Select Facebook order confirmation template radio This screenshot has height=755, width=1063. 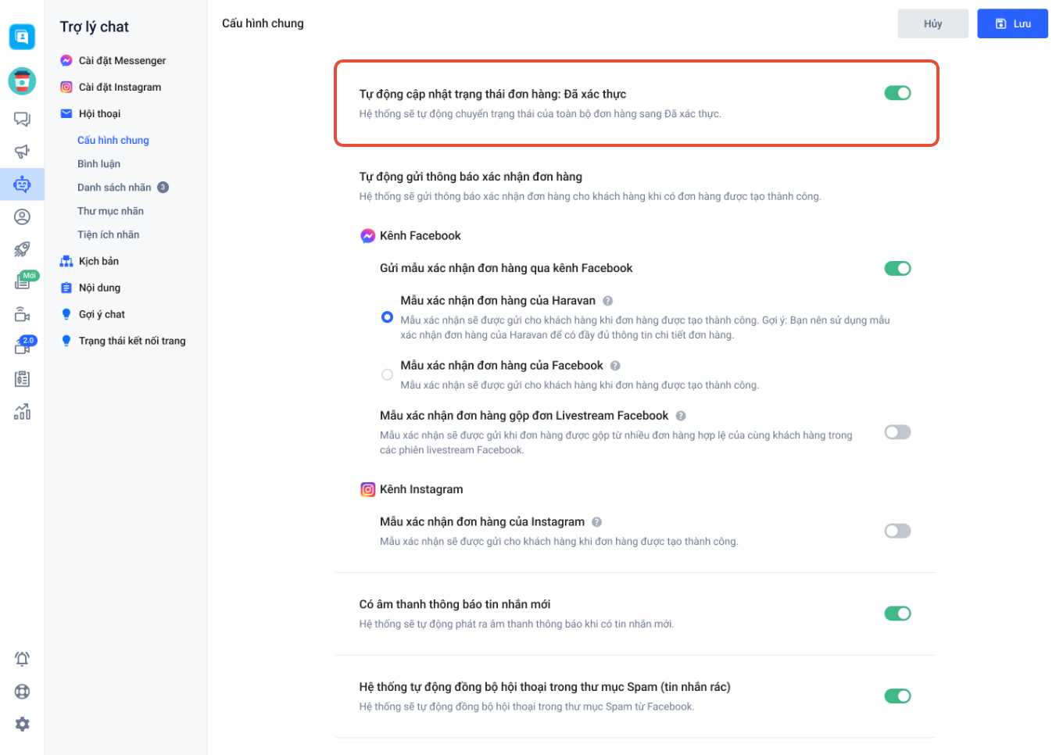387,375
